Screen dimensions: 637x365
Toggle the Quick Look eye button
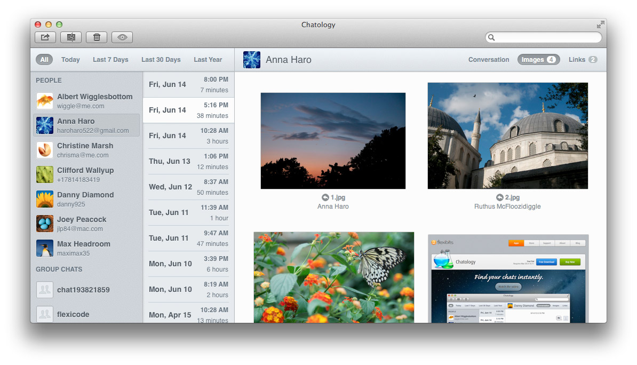pyautogui.click(x=122, y=37)
